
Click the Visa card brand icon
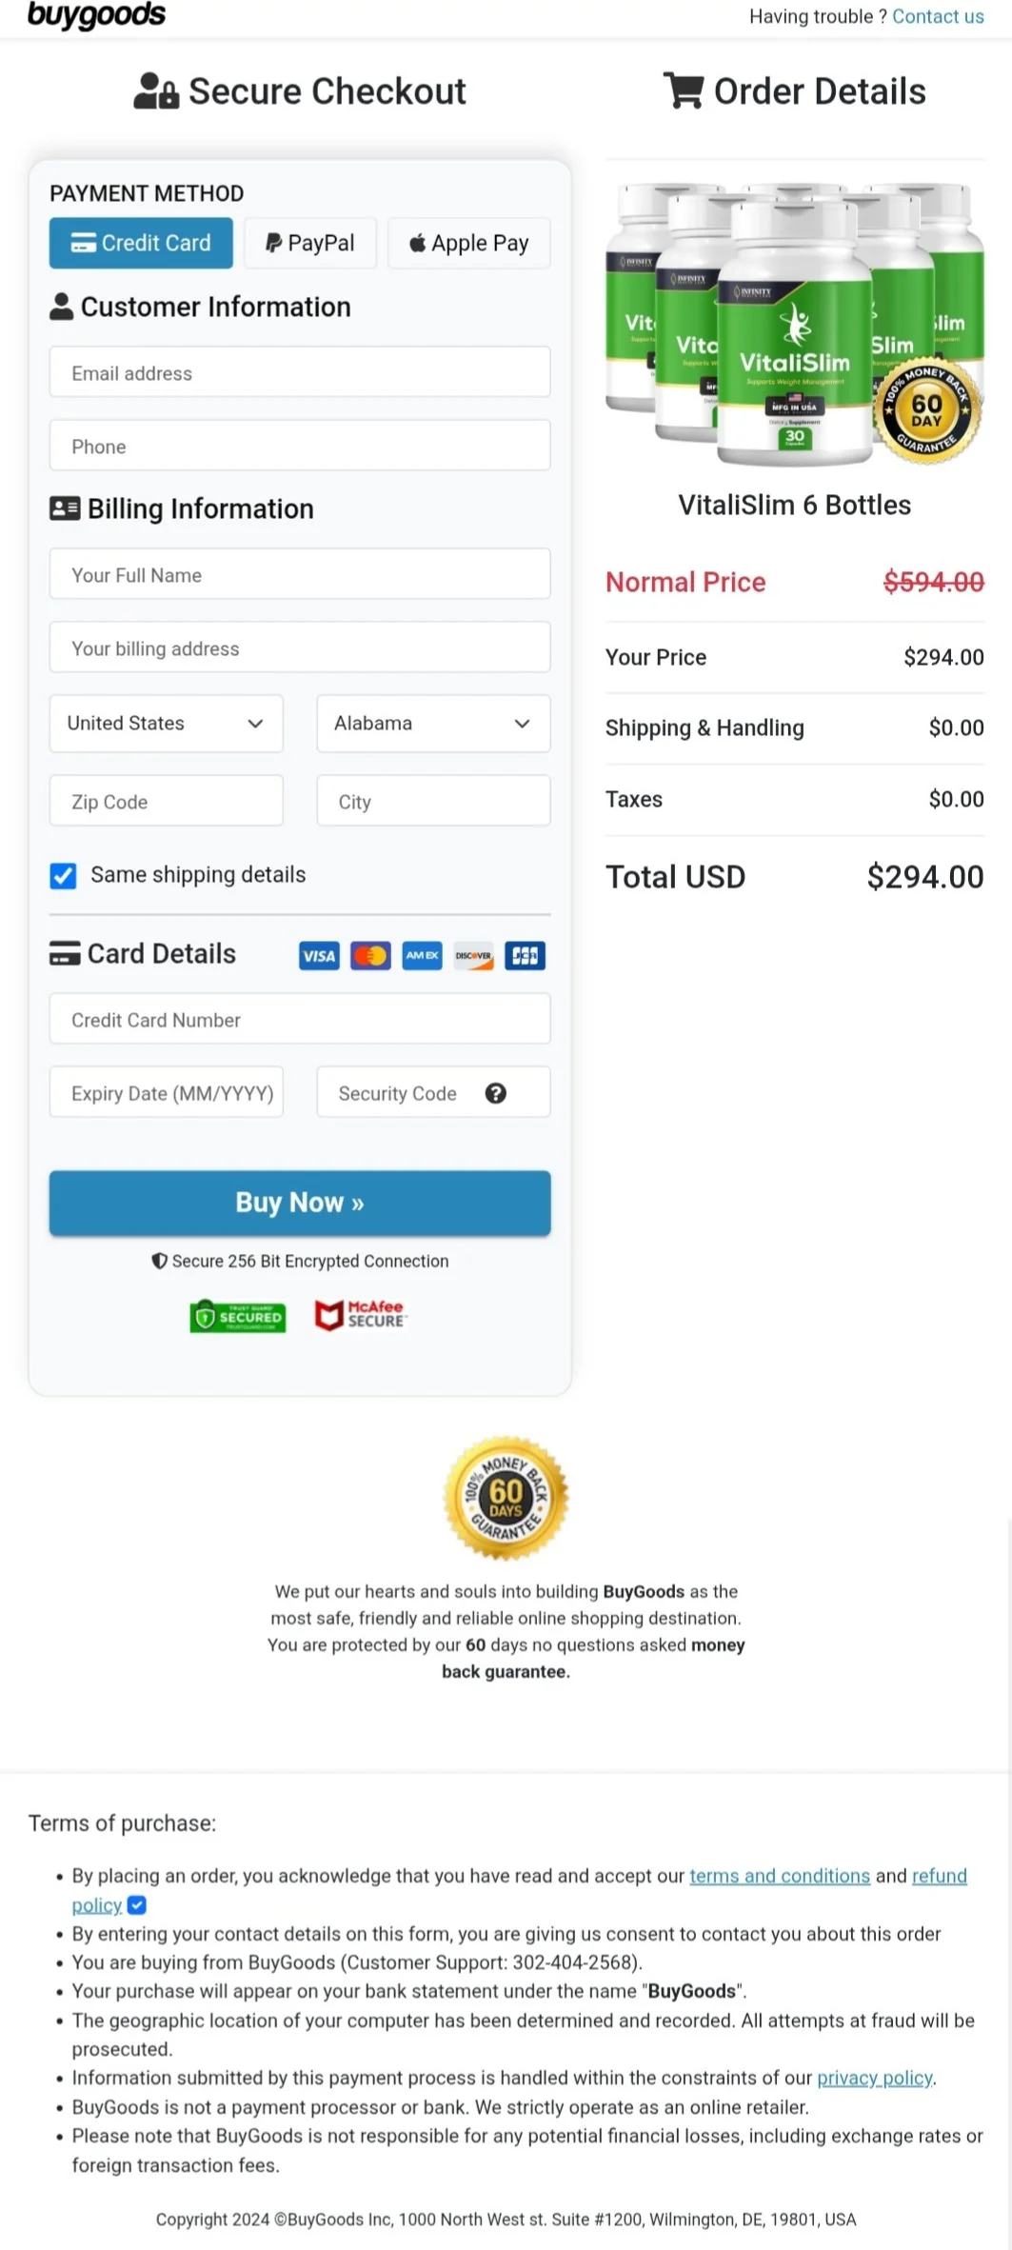point(319,956)
